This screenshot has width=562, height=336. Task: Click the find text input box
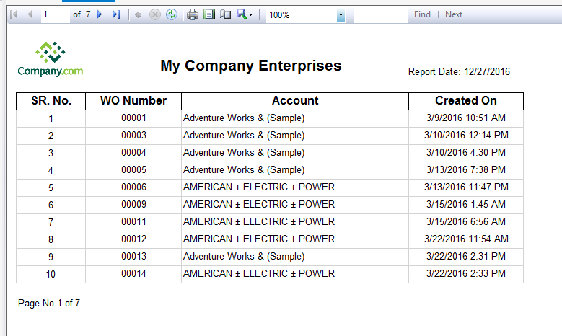[x=379, y=14]
